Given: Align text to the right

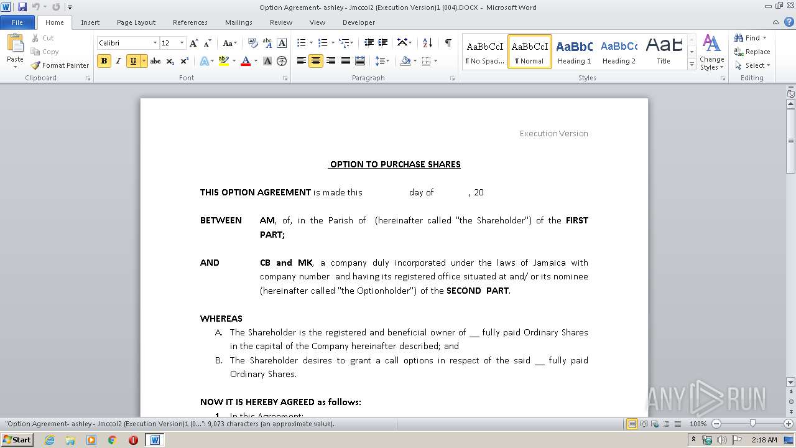Looking at the screenshot, I should click(330, 61).
